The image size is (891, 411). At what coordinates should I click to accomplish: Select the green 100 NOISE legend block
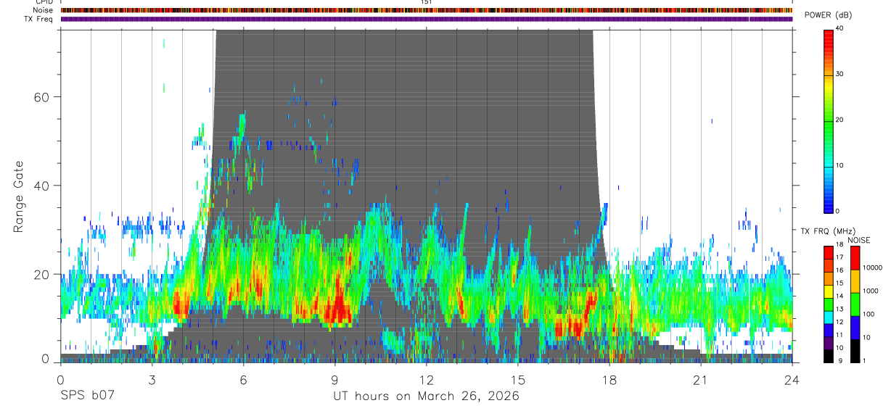point(856,304)
